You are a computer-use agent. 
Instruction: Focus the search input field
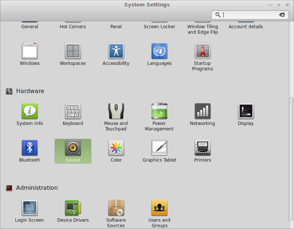pyautogui.click(x=250, y=15)
